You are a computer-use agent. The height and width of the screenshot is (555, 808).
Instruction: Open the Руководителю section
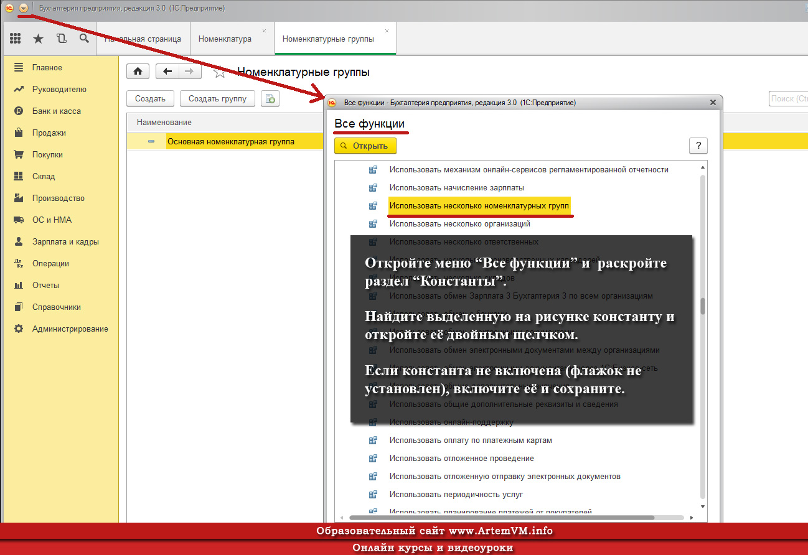[60, 89]
